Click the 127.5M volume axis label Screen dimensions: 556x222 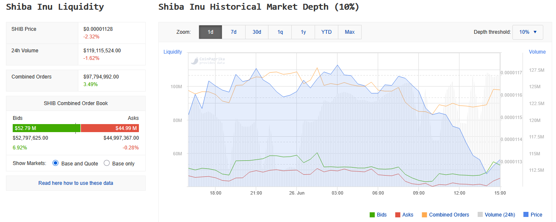pyautogui.click(x=536, y=70)
